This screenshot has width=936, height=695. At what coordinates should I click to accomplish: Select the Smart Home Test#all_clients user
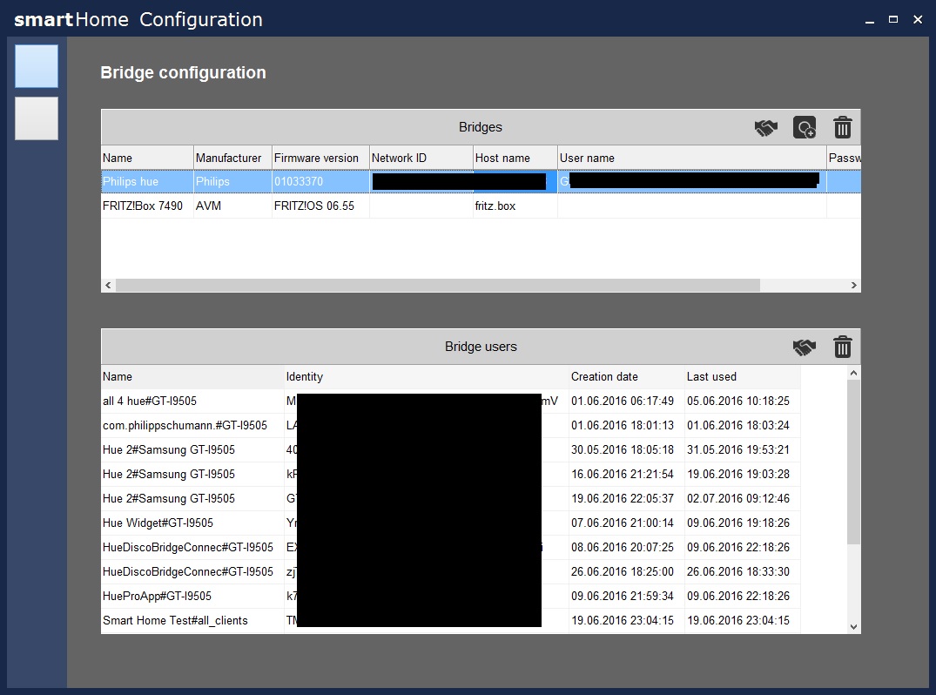[x=175, y=621]
